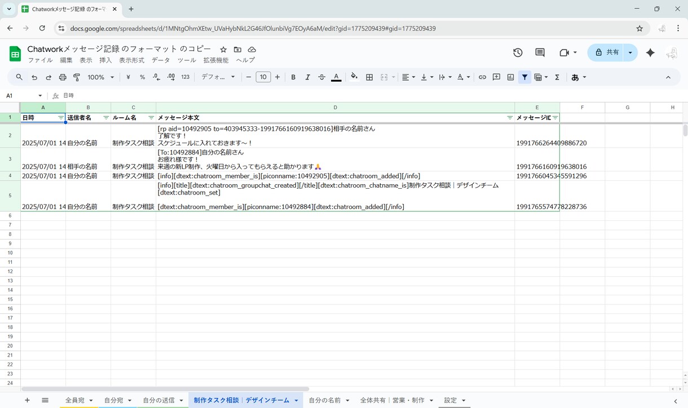Show all comments panel
This screenshot has height=408, width=688.
540,52
